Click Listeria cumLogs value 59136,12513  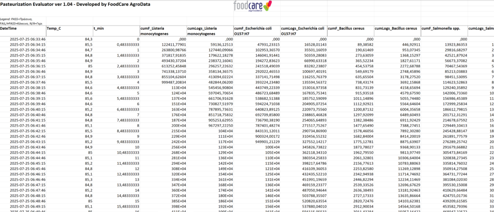[221, 44]
